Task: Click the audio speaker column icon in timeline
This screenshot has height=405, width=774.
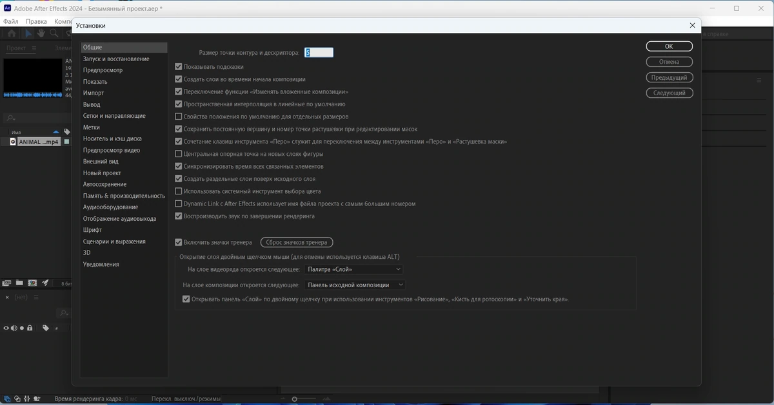Action: 14,328
